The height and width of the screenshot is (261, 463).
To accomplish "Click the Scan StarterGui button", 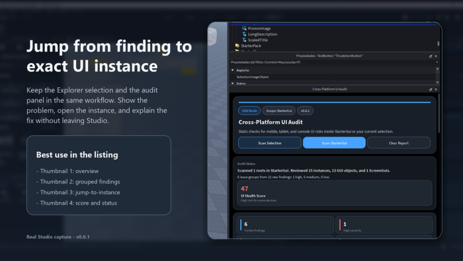I will [334, 143].
